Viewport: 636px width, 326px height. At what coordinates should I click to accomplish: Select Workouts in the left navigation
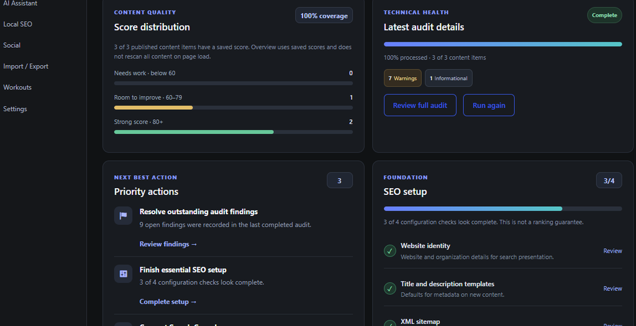(x=17, y=87)
